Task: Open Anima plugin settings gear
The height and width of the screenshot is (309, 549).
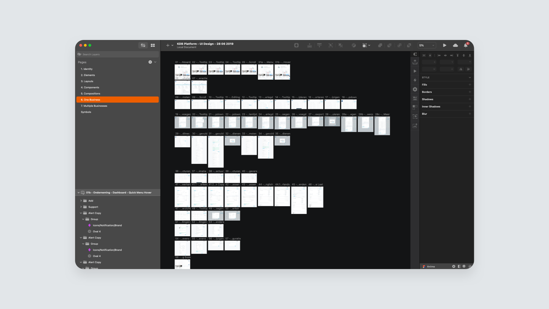Action: (464, 266)
